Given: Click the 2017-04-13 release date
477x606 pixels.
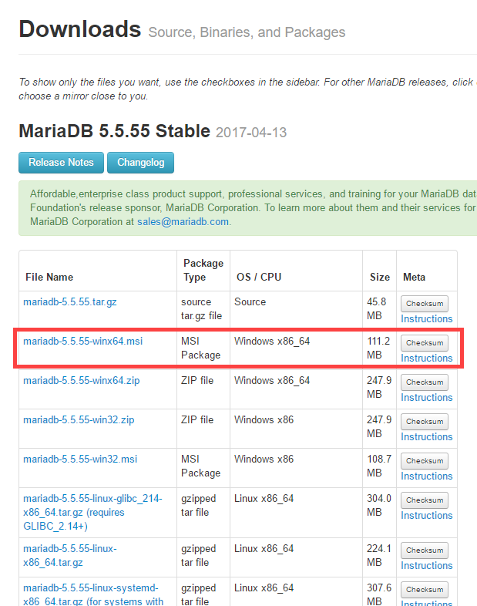Looking at the screenshot, I should pyautogui.click(x=251, y=133).
